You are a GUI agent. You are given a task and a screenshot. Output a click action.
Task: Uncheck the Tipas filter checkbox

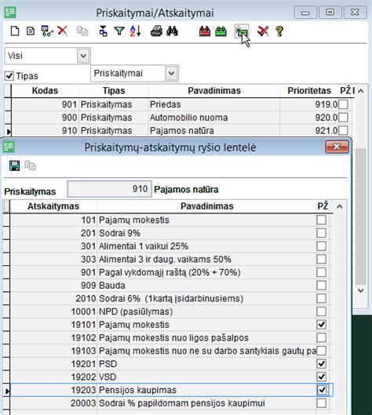coord(9,76)
